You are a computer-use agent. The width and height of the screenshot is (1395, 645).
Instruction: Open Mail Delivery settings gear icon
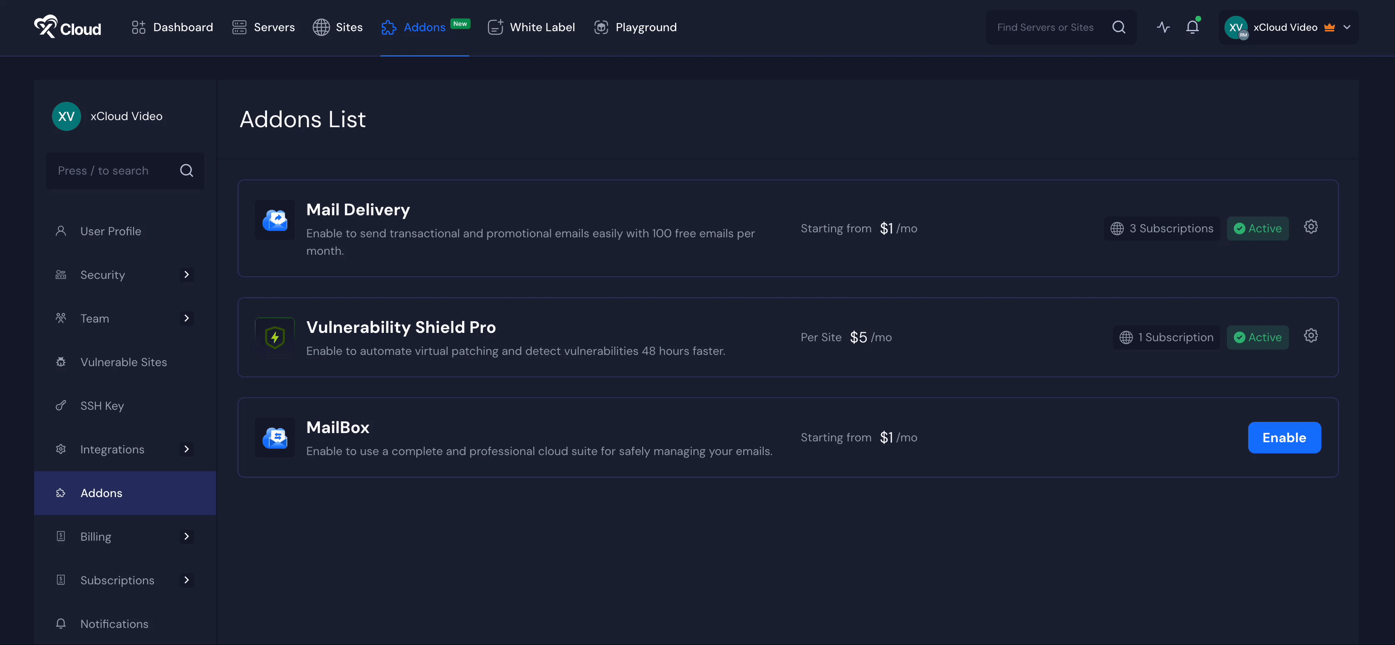1311,227
